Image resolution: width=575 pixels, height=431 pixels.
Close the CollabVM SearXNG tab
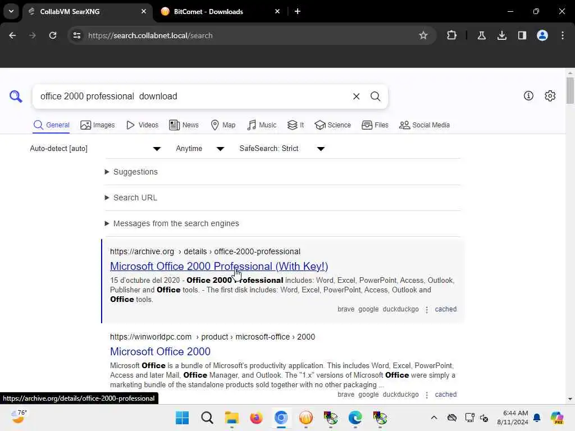tap(144, 11)
